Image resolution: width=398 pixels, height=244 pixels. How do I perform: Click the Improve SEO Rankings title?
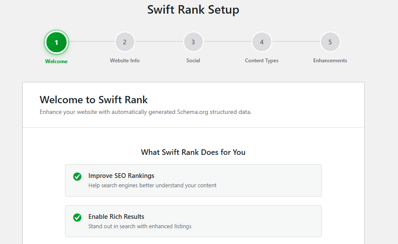(122, 176)
